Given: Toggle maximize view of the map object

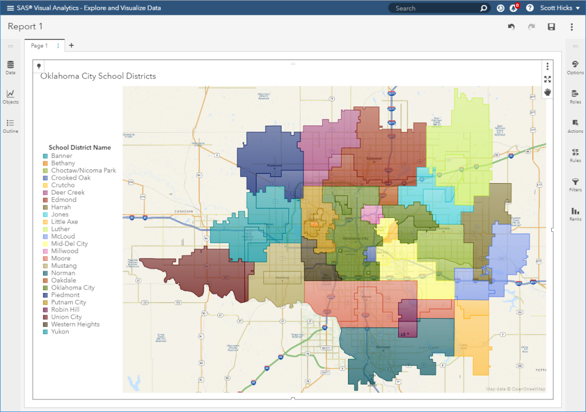Looking at the screenshot, I should coord(548,79).
